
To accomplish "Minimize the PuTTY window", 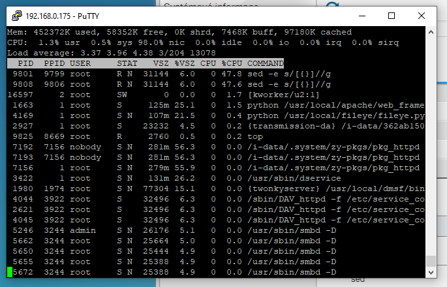I will [362, 15].
